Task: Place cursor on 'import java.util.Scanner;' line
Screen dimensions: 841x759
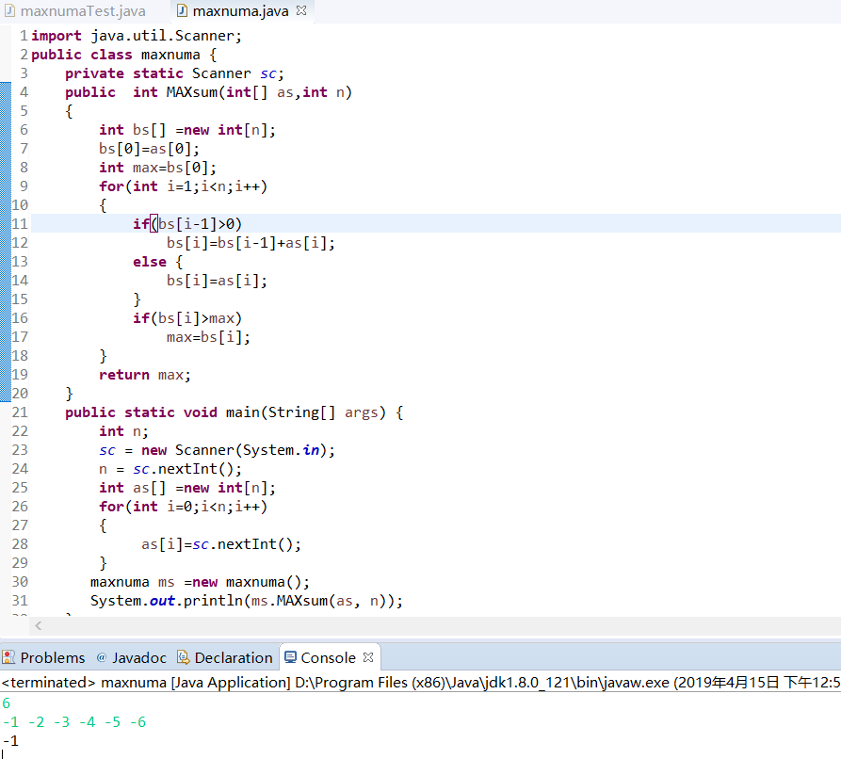Action: click(x=137, y=36)
